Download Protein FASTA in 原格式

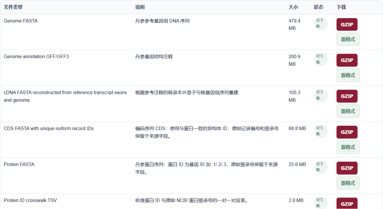pos(348,183)
